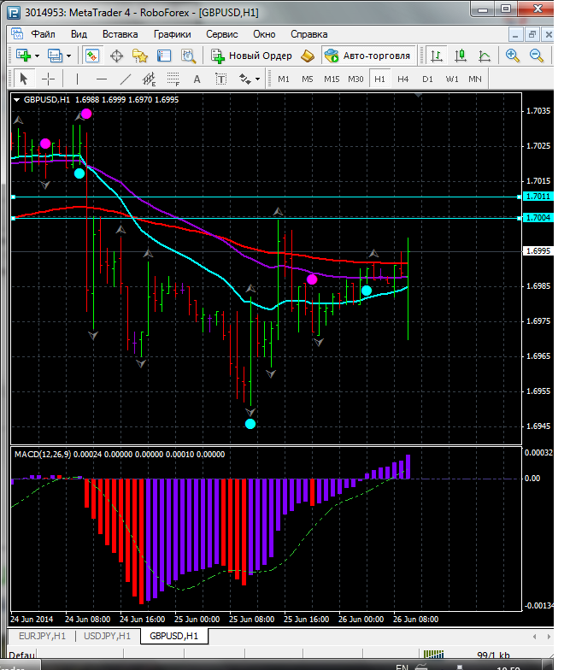
Task: Open the Сервис menu
Action: (x=222, y=34)
